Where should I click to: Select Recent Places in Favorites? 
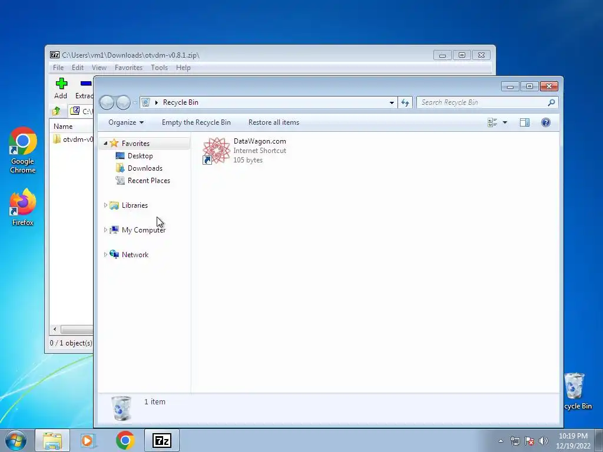point(148,180)
